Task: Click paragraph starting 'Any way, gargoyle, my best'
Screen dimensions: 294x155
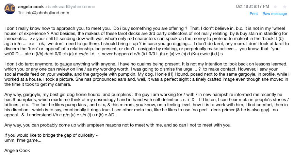Action: point(147,105)
